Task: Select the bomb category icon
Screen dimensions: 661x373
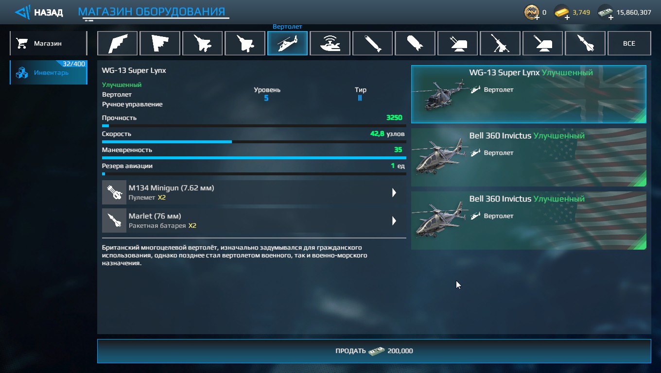Action: point(415,43)
